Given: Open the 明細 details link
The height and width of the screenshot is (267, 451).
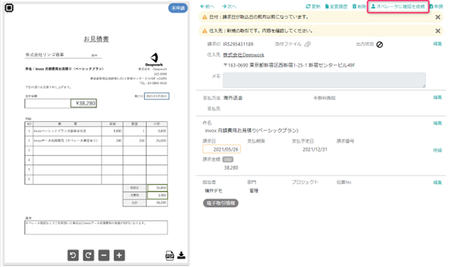Looking at the screenshot, I should [x=438, y=150].
